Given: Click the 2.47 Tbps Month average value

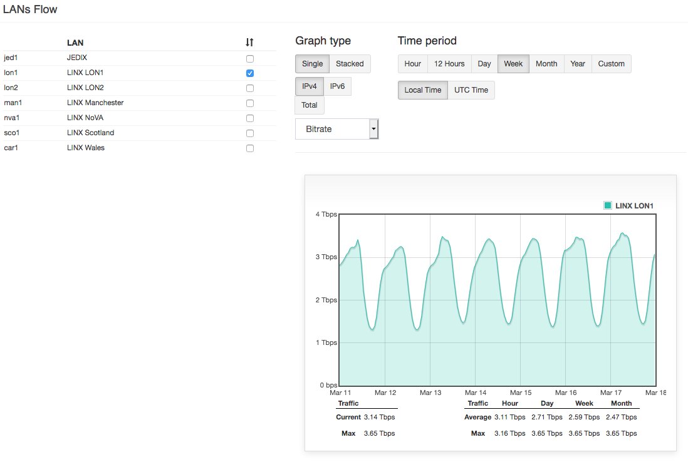Looking at the screenshot, I should pos(622,417).
